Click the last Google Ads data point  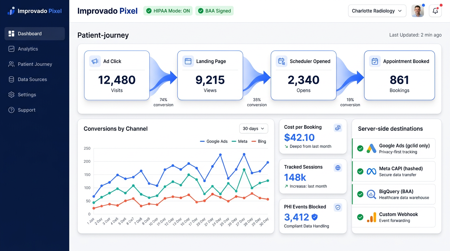[268, 162]
